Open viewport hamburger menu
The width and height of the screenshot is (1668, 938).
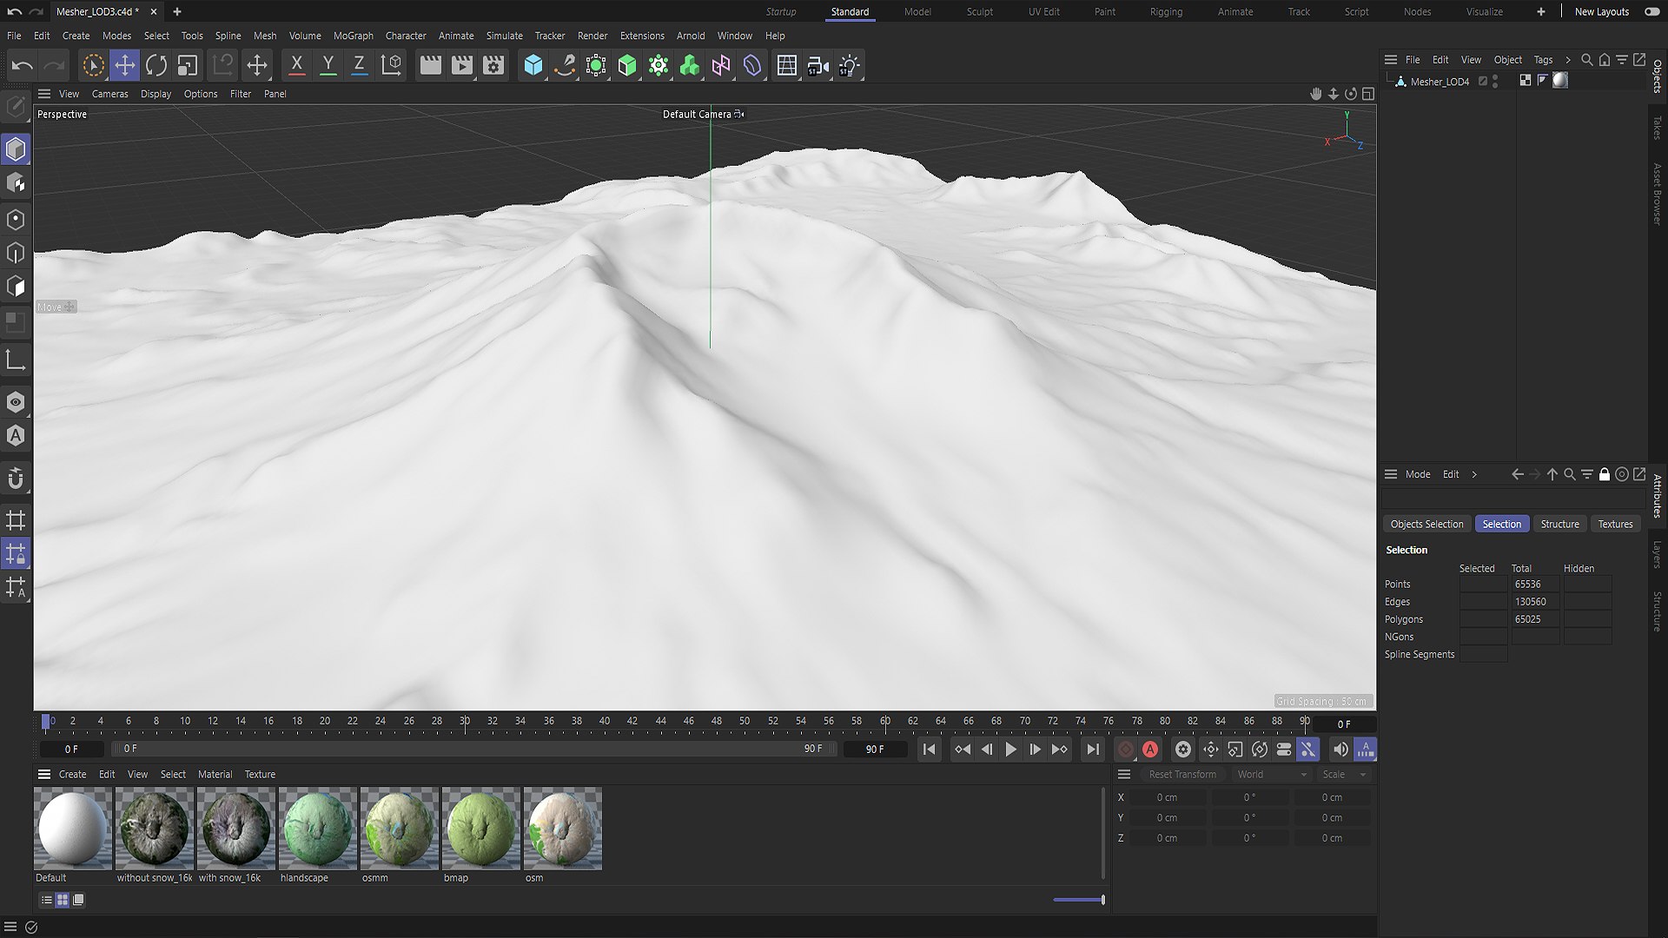pos(44,94)
